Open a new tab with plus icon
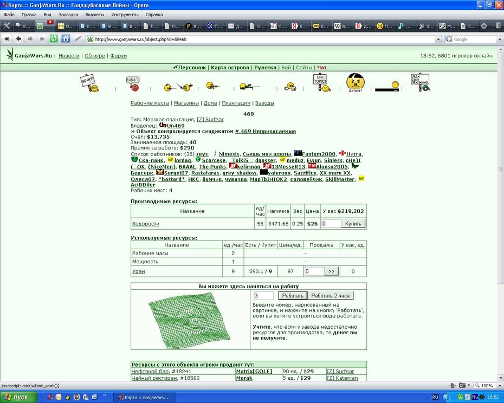This screenshot has width=504, height=403. coord(484,26)
